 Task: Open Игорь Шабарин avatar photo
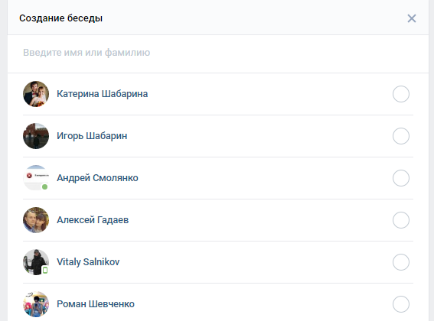tap(36, 136)
